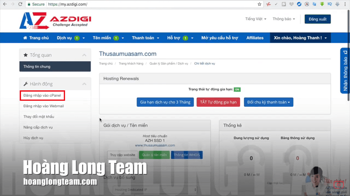Image resolution: width=350 pixels, height=196 pixels.
Task: Open the Tiếng Việt language dropdown
Action: point(256,19)
